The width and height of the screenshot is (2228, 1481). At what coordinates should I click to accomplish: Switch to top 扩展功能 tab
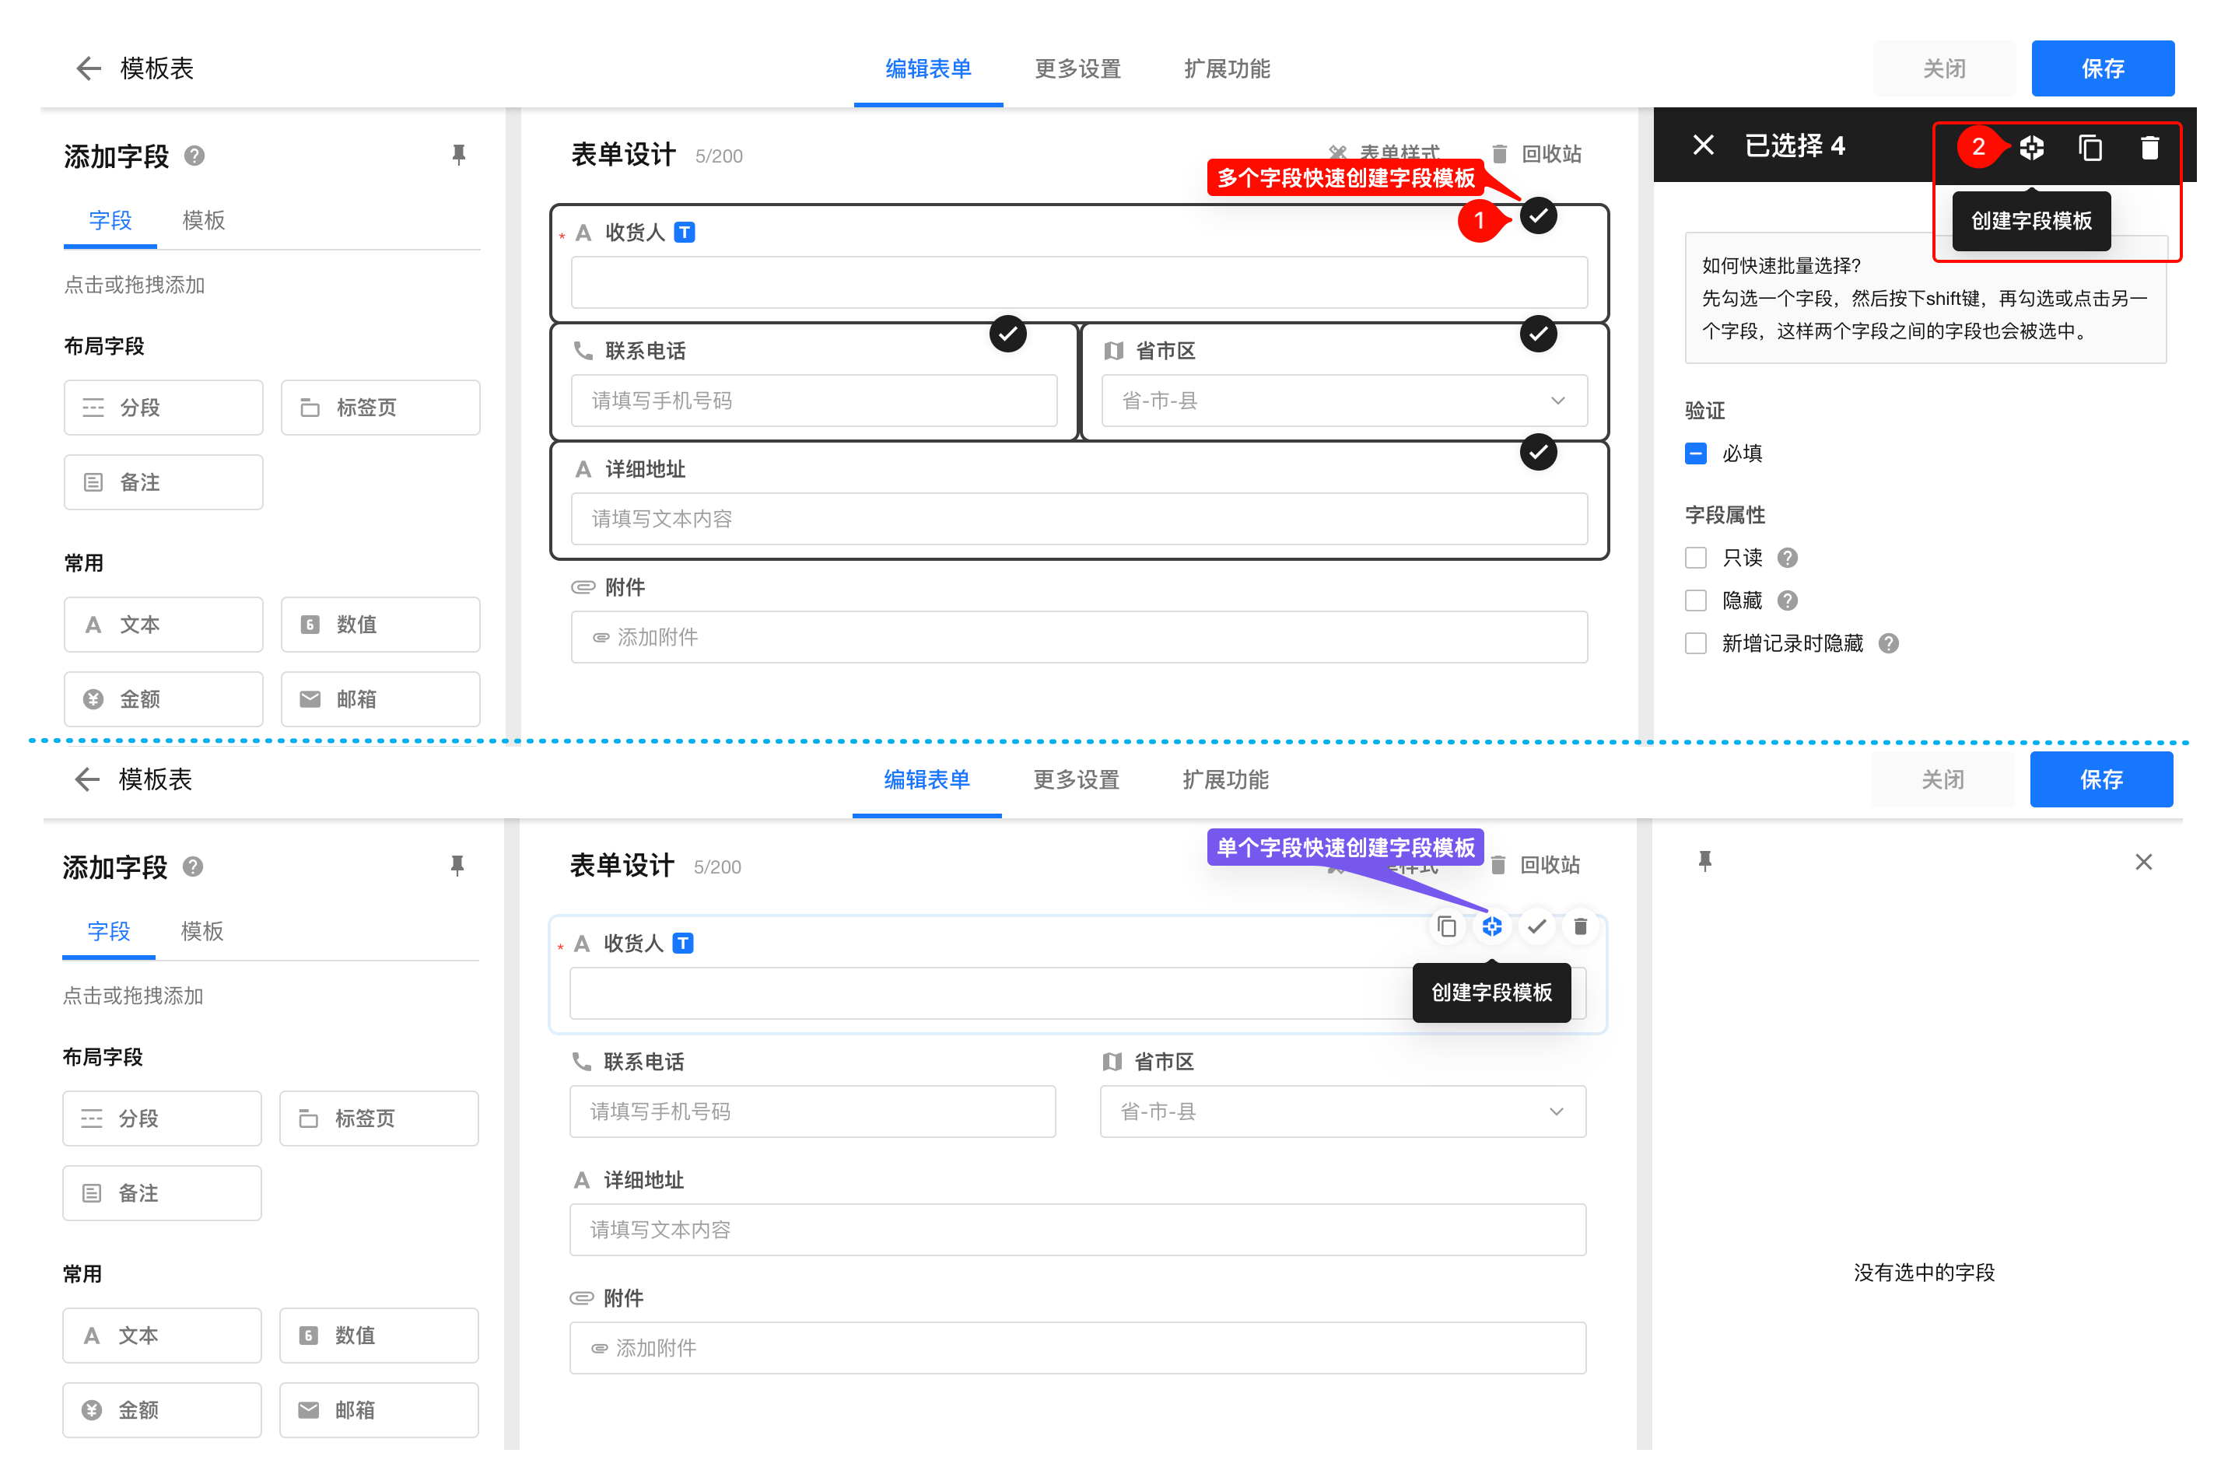coord(1227,69)
